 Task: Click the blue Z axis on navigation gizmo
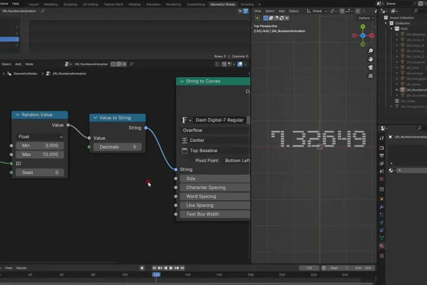363,36
